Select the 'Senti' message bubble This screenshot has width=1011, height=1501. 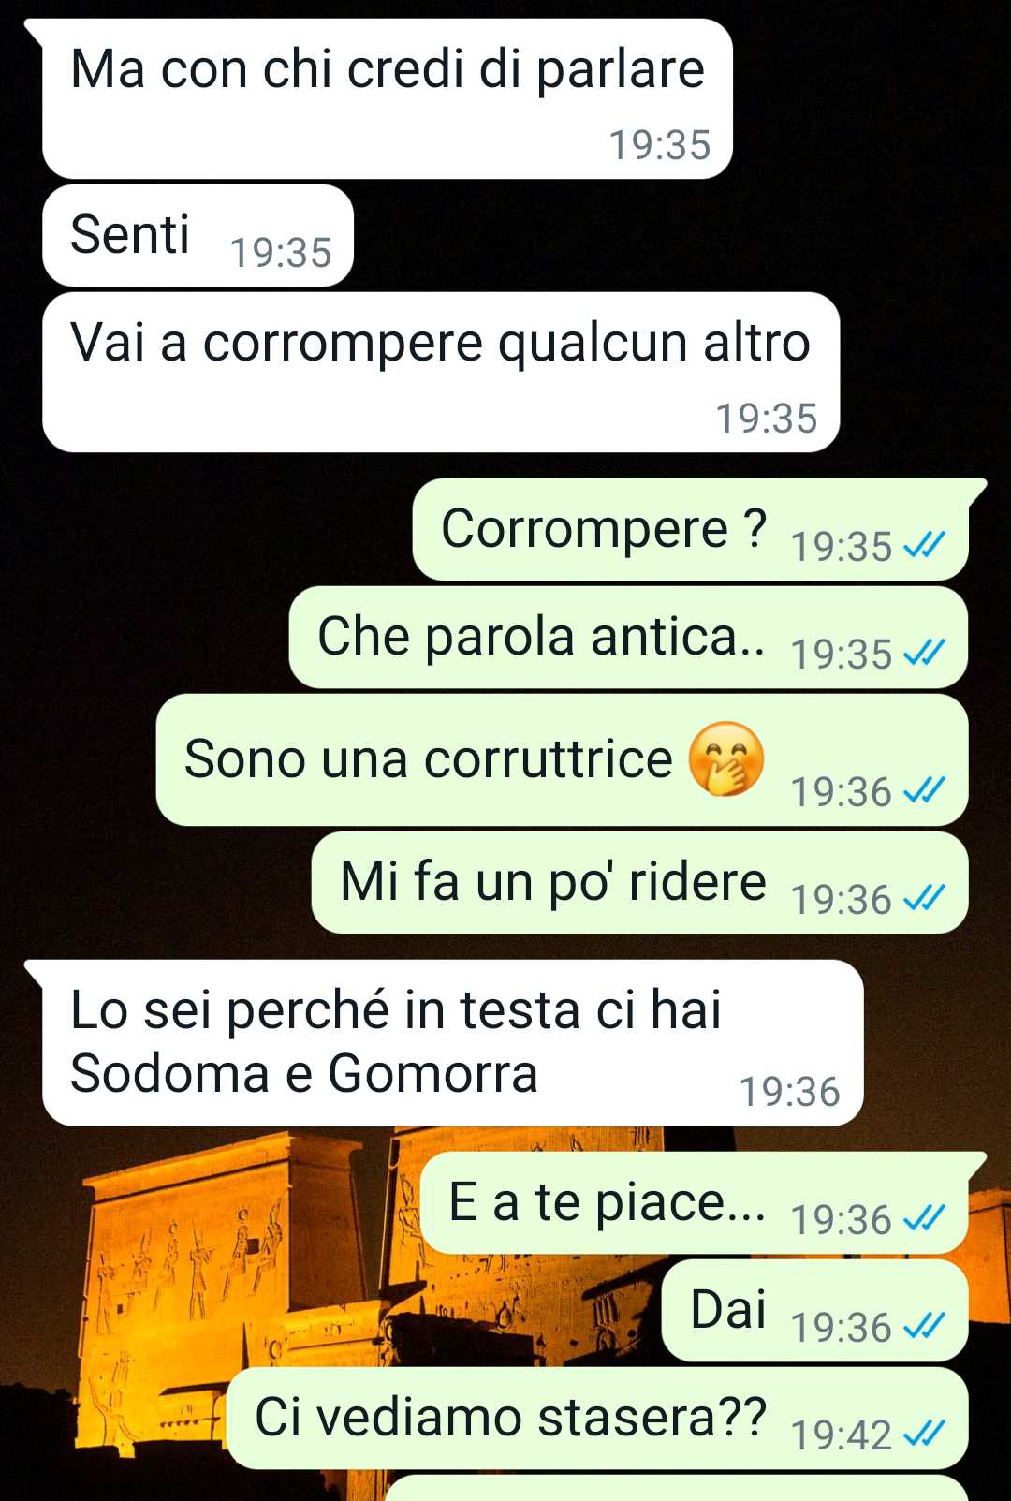point(198,235)
